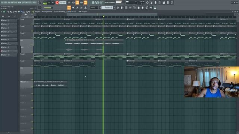This screenshot has height=134, width=239.
Task: Click the question mark help icon
Action: tap(159, 3)
